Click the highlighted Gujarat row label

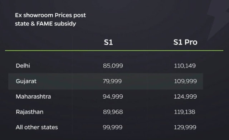point(26,81)
